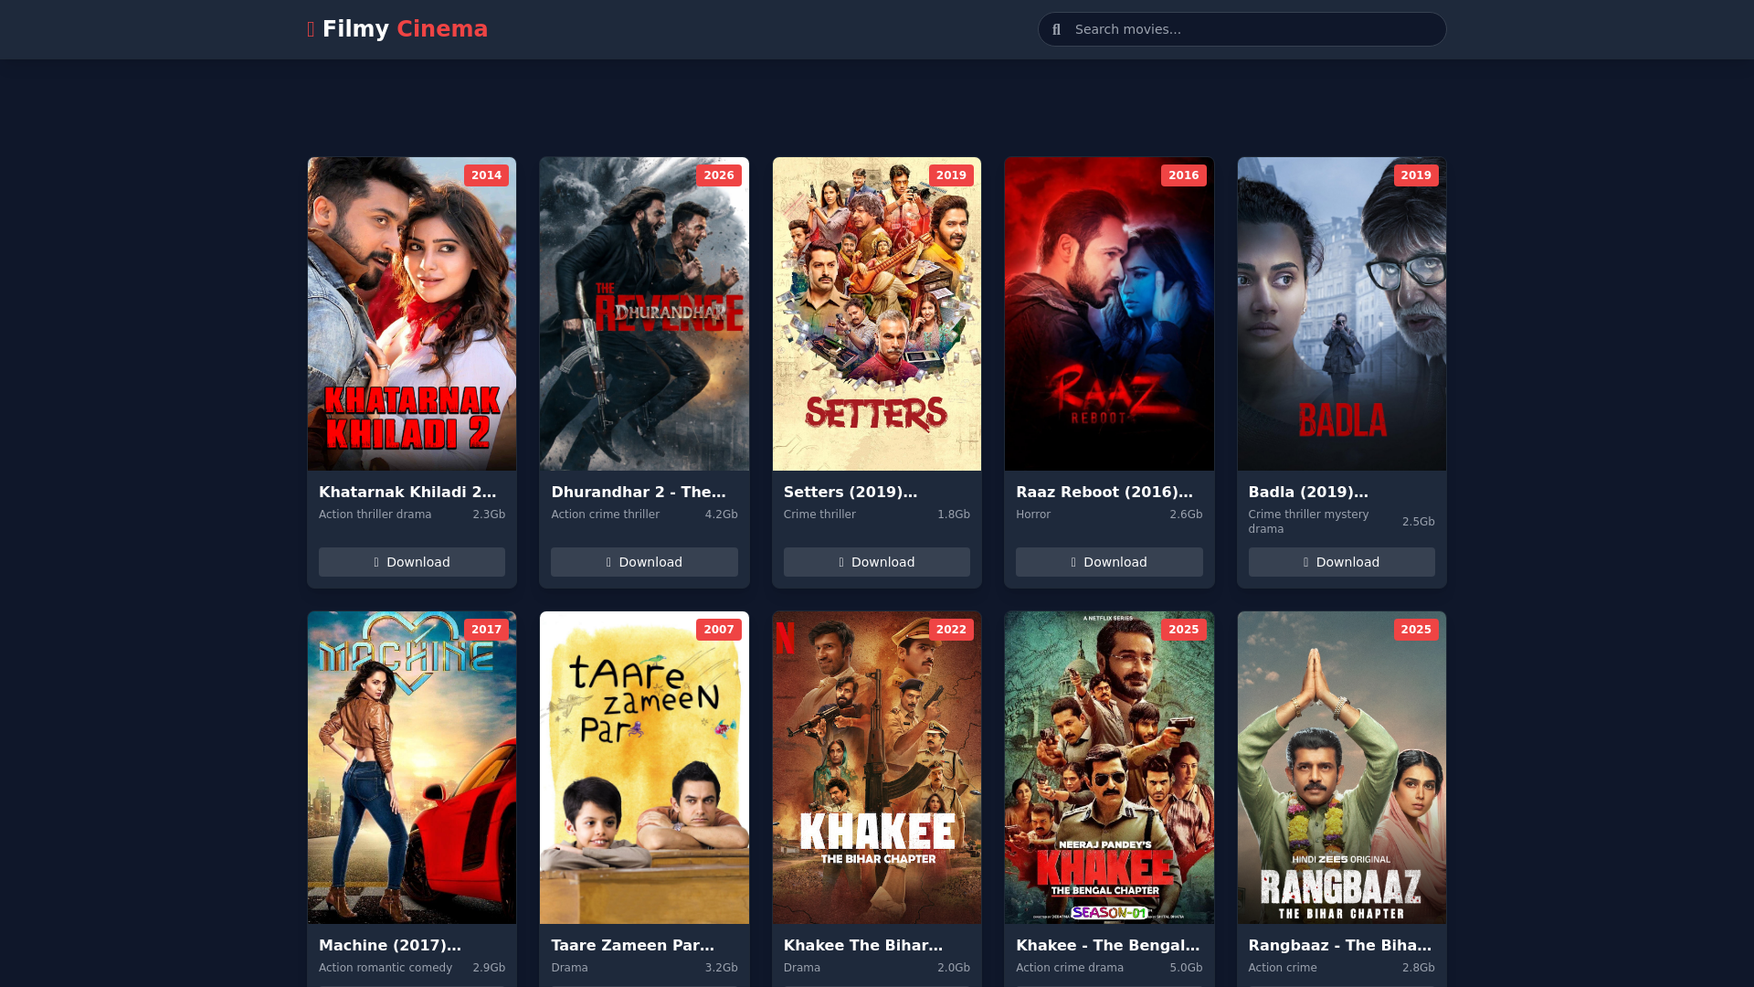Click the 2.3Gb file size text

point(489,515)
